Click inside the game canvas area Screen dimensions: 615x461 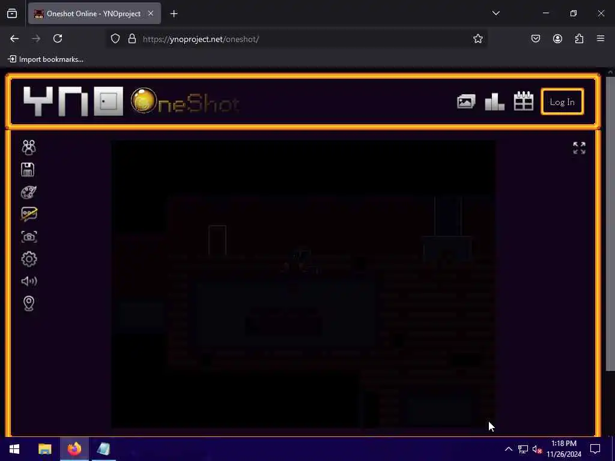pyautogui.click(x=303, y=284)
